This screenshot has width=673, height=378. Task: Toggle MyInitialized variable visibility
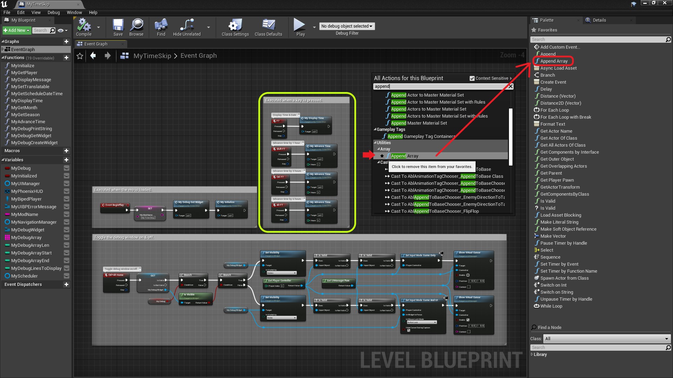(66, 176)
